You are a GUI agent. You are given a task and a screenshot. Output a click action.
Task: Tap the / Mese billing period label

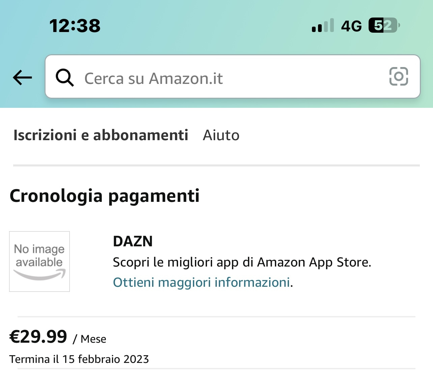tap(90, 339)
